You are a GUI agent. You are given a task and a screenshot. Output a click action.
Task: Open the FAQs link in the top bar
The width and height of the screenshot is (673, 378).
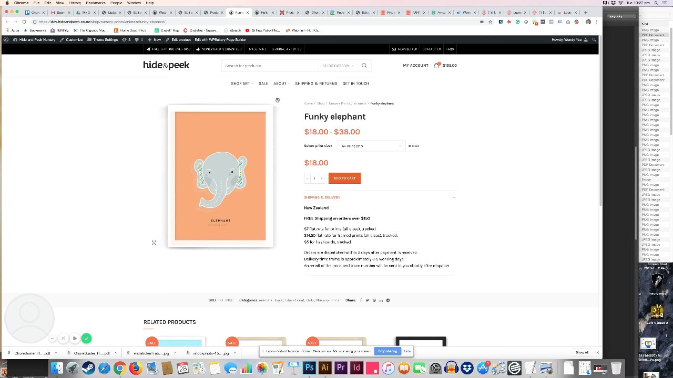[x=450, y=49]
